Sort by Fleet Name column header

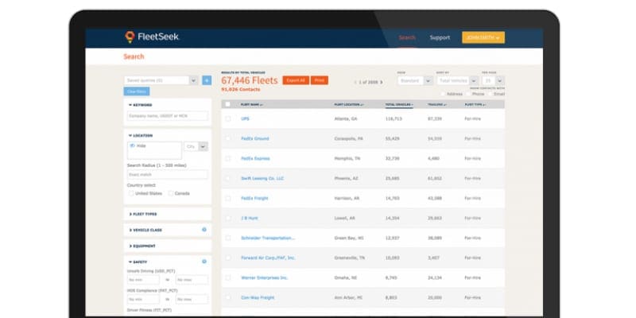click(251, 105)
